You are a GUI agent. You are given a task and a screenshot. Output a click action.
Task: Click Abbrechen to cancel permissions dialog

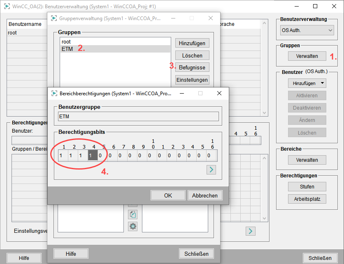[205, 195]
